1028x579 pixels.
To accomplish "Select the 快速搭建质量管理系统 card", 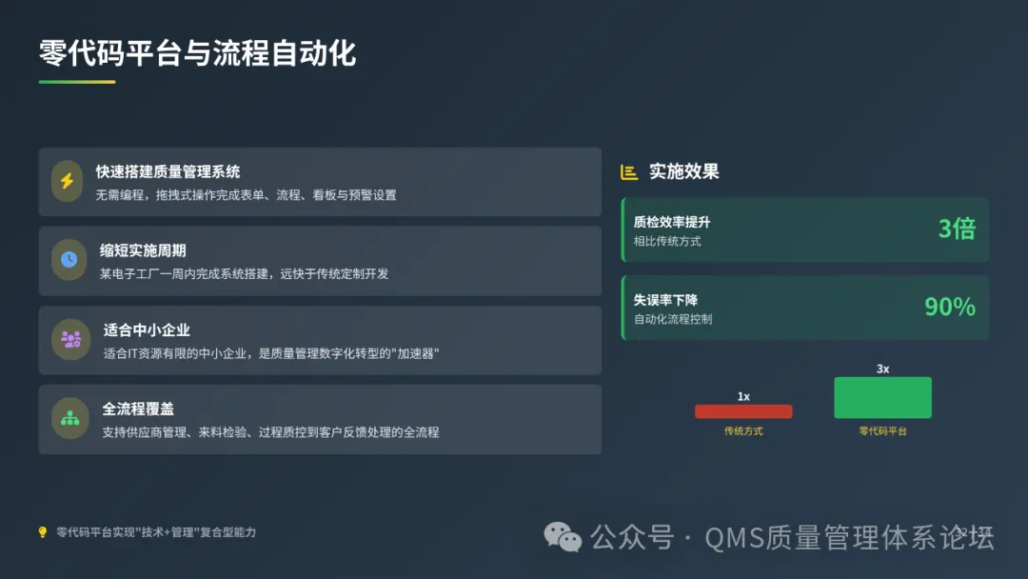I will tap(320, 182).
